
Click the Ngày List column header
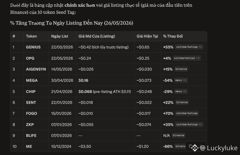pyautogui.click(x=60, y=36)
